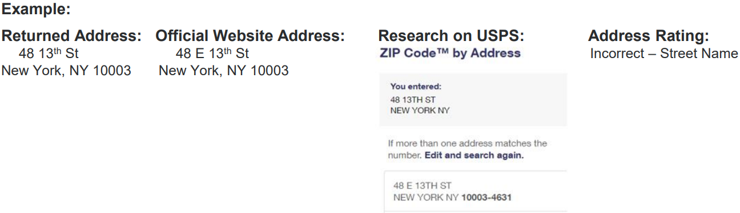Click the 'Returned Address:' heading
Screen dimensions: 740x213
click(x=72, y=36)
